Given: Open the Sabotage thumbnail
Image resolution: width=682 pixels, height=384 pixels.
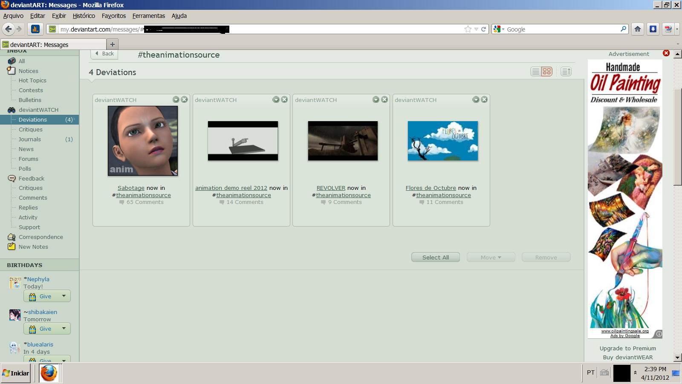Looking at the screenshot, I should point(143,141).
